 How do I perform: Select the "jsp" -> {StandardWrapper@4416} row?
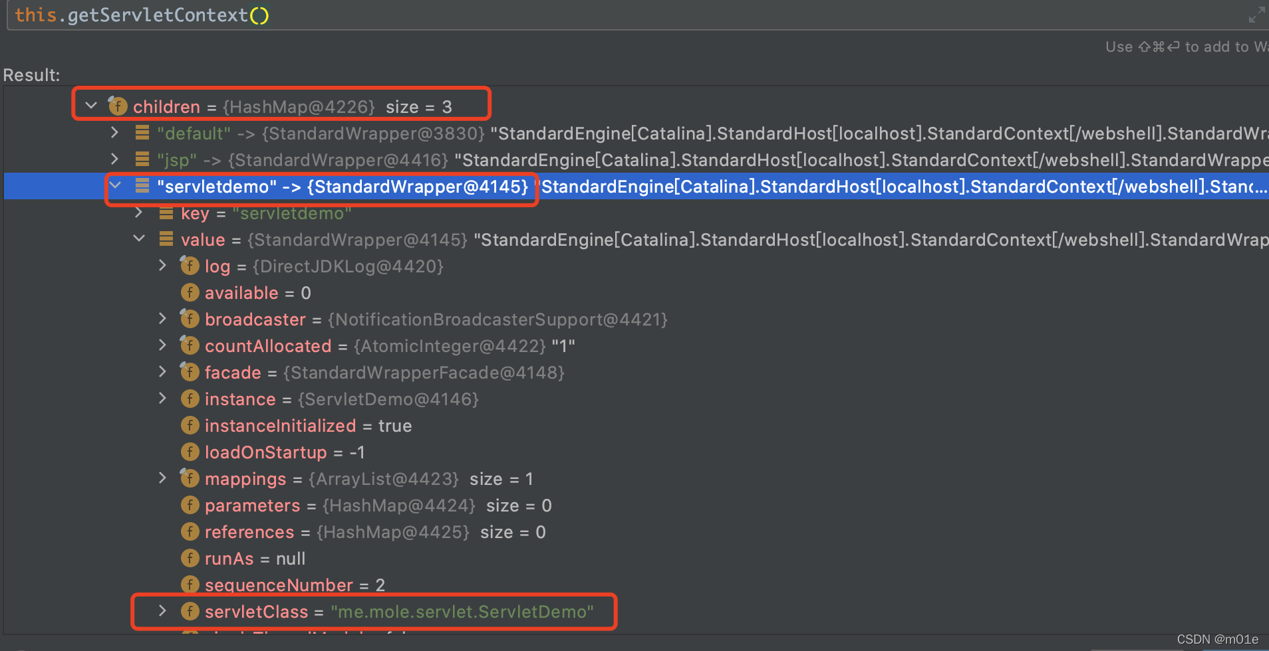636,159
